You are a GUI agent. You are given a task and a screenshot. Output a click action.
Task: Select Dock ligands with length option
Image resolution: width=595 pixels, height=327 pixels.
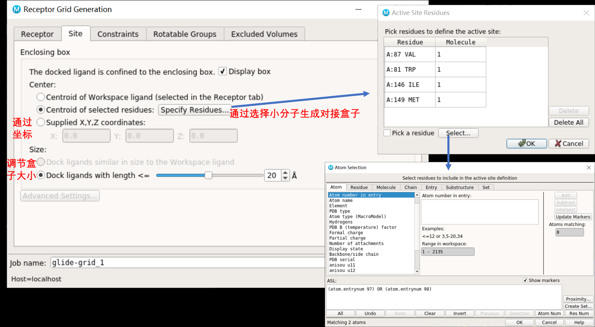pos(41,175)
